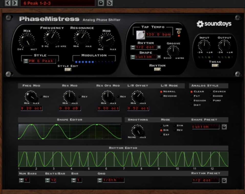Toggle the Tweak panel button
This screenshot has height=194, width=245.
pos(215,65)
